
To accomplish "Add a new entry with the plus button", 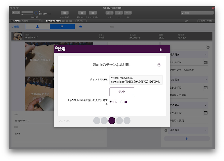I will tap(186, 139).
